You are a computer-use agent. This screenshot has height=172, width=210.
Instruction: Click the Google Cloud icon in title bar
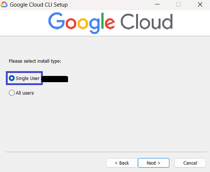coord(4,5)
